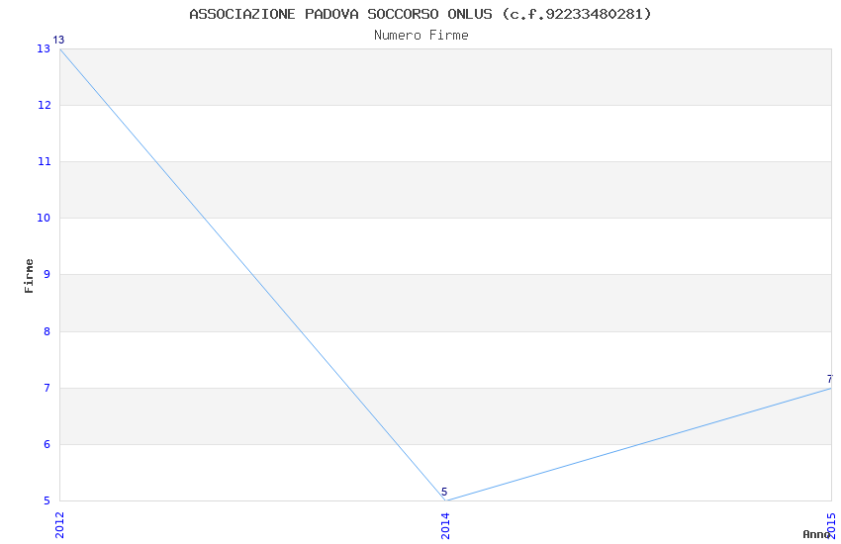
Task: Click the y-axis tick label 5
Action: point(47,501)
